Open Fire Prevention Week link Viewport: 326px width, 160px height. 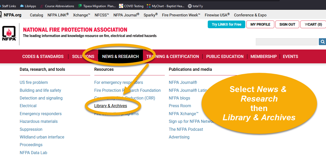181,15
